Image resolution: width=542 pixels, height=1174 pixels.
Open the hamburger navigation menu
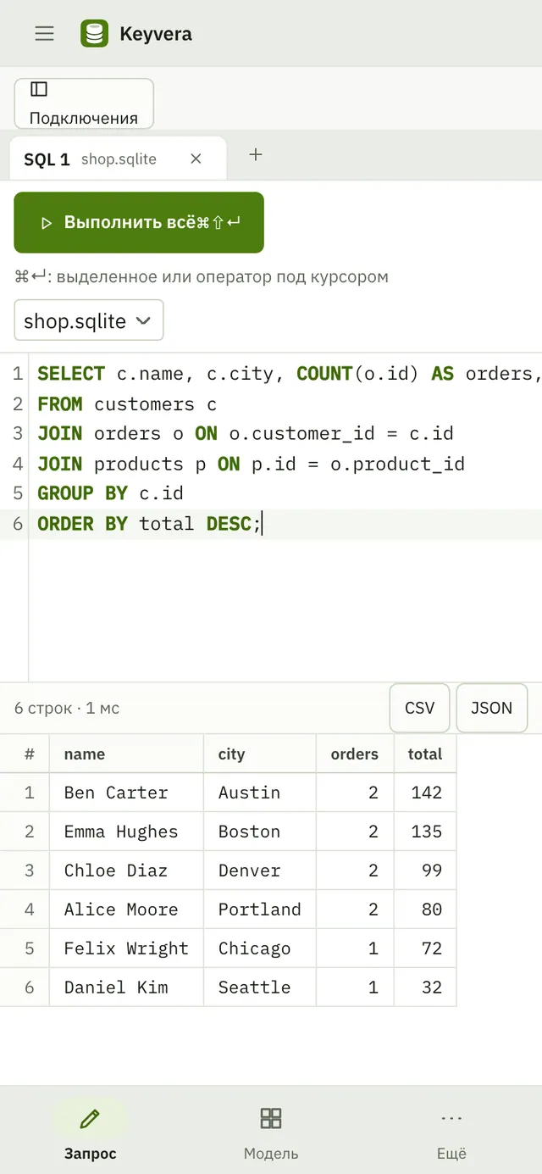(44, 34)
